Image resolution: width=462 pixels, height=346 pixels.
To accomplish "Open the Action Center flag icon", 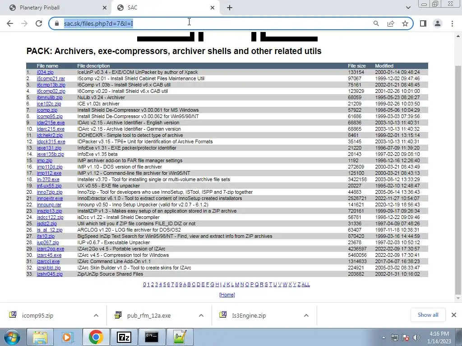I will 406,337.
